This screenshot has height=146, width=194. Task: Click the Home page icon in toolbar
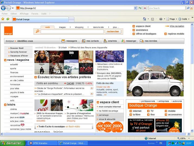coord(144,19)
